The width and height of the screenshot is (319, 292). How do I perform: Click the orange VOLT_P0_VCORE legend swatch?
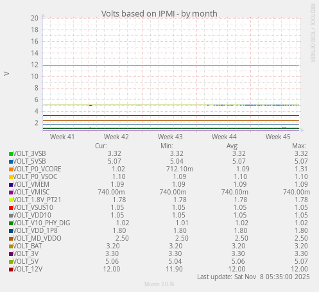[11, 169]
